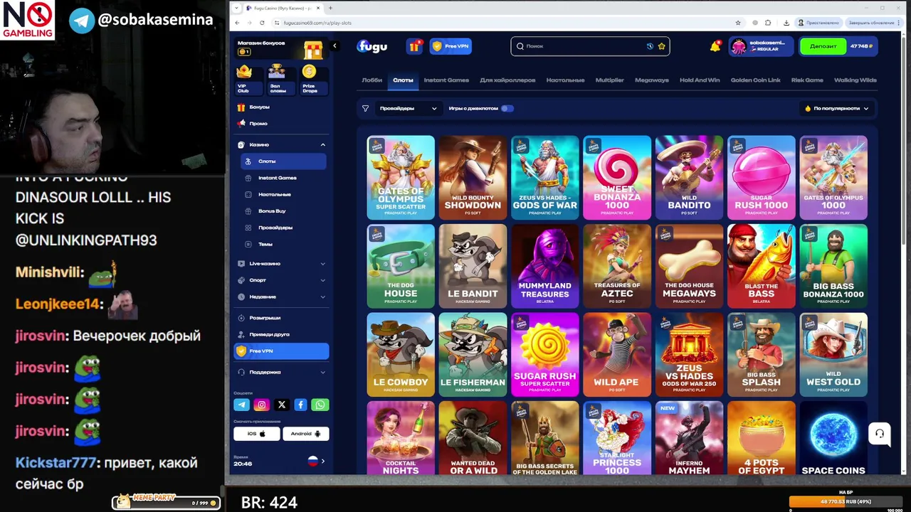Open Wild Ape game thumbnail

click(617, 355)
